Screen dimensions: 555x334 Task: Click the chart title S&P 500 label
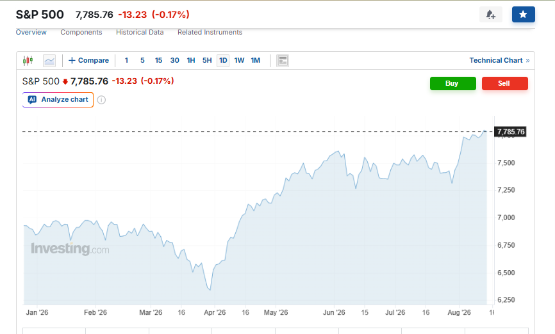41,81
